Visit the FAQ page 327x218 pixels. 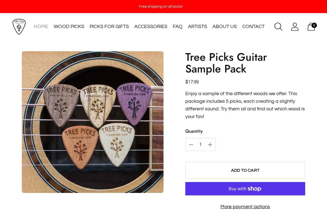177,26
